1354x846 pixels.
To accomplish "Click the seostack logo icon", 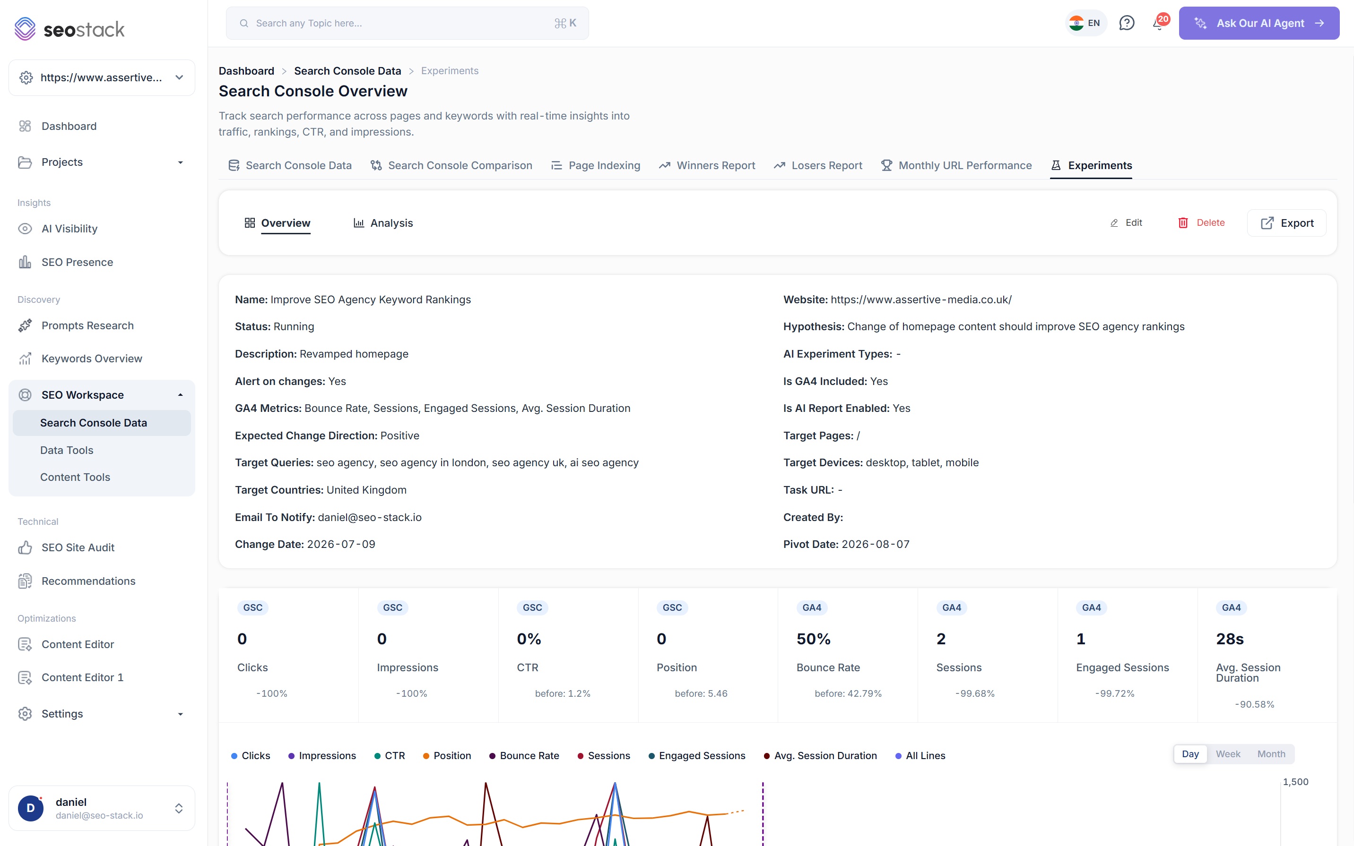I will click(25, 28).
